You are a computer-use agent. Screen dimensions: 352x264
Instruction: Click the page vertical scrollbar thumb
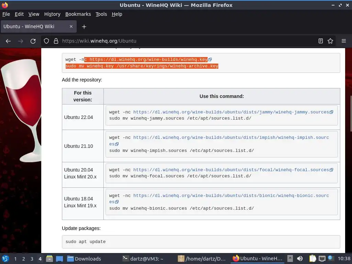coord(351,113)
